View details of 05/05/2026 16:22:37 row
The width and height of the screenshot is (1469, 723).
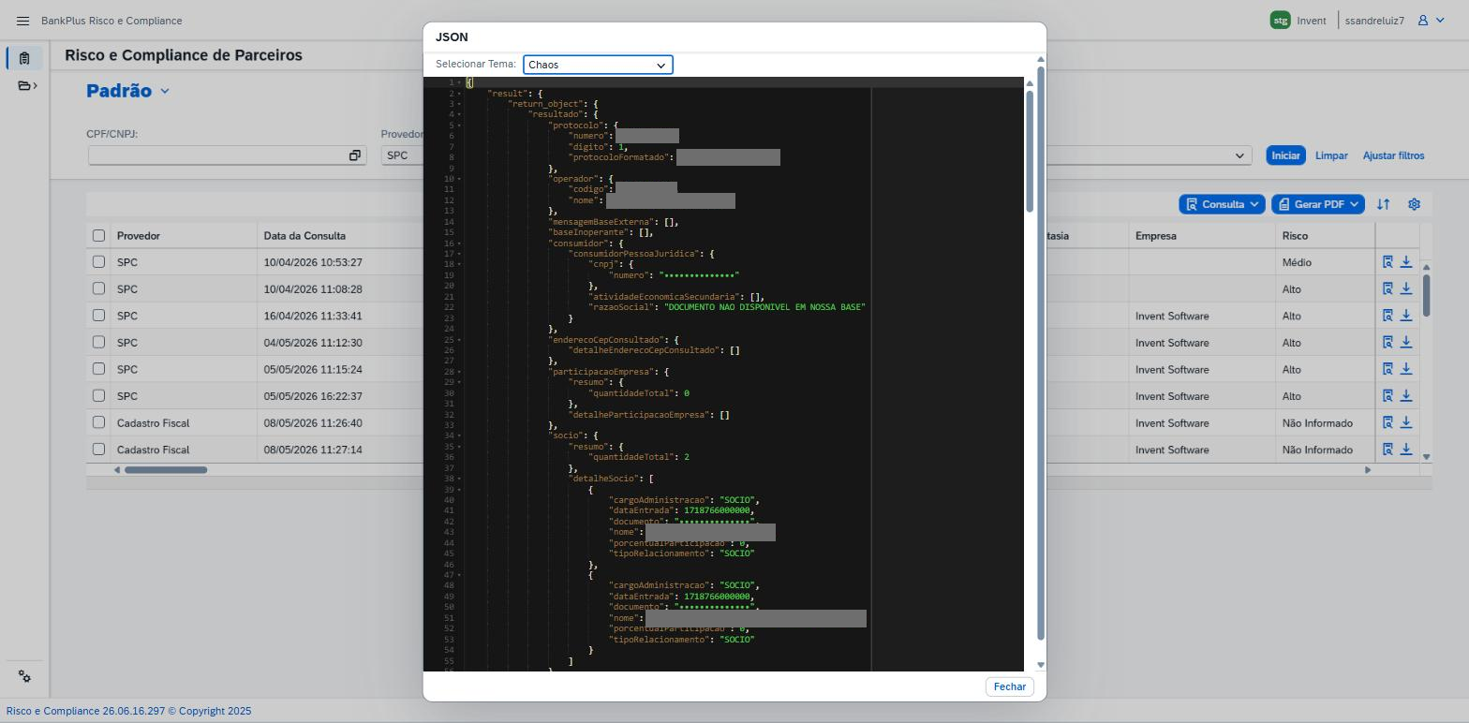(1387, 396)
